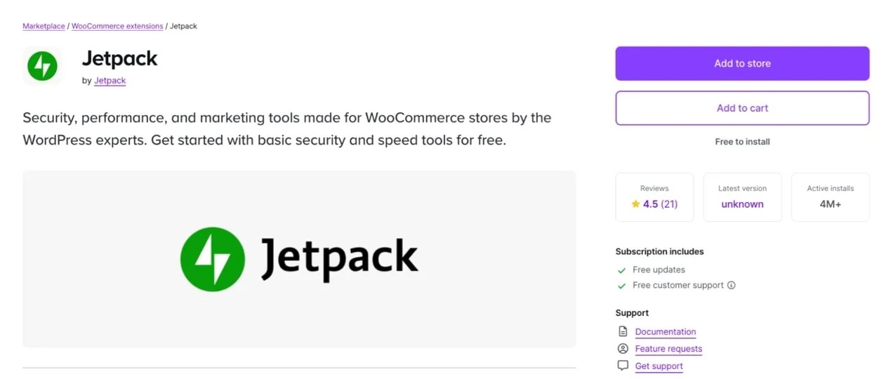Follow the Get support link
893x379 pixels.
[659, 366]
